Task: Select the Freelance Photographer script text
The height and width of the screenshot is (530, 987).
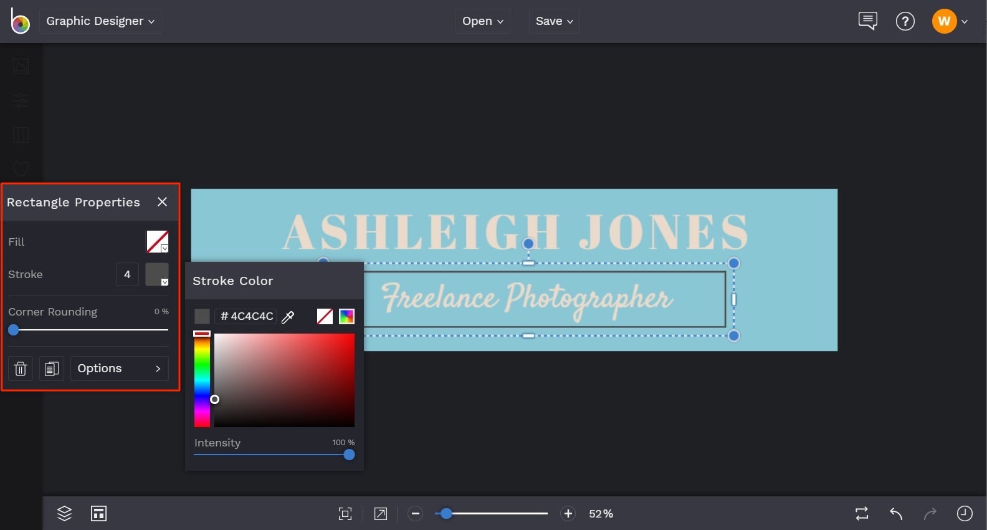Action: coord(527,299)
